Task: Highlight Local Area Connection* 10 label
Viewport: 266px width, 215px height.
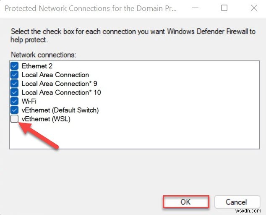Action: 61,92
